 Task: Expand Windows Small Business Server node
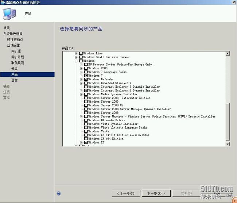pos(76,57)
